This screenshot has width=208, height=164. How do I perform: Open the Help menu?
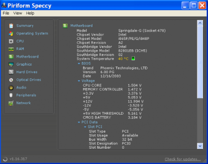tap(30, 13)
